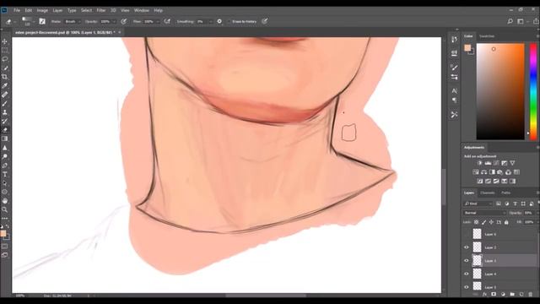
Task: Add a layer style with fx icon
Action: (484, 295)
